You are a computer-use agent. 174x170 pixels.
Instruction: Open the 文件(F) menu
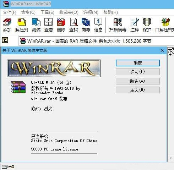click(10, 12)
